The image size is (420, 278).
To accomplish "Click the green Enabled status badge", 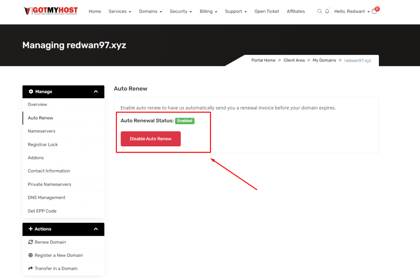I will [x=185, y=121].
